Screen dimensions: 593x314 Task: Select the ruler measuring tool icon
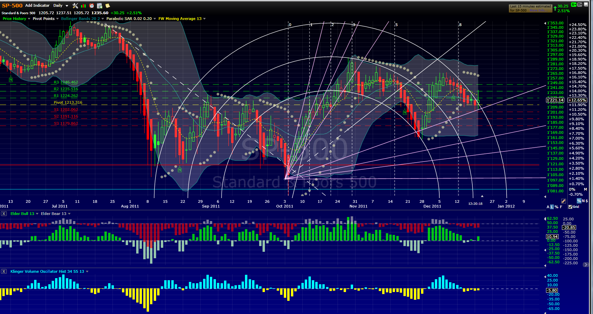point(563,201)
